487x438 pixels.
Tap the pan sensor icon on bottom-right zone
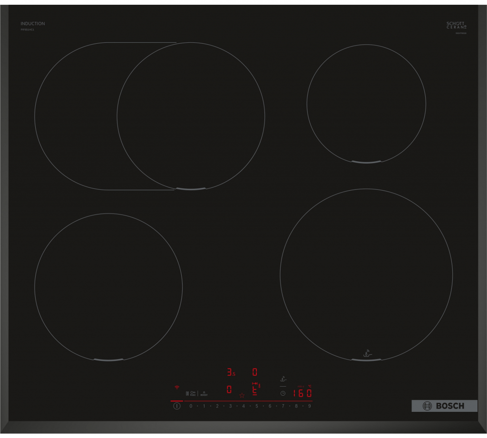366,353
